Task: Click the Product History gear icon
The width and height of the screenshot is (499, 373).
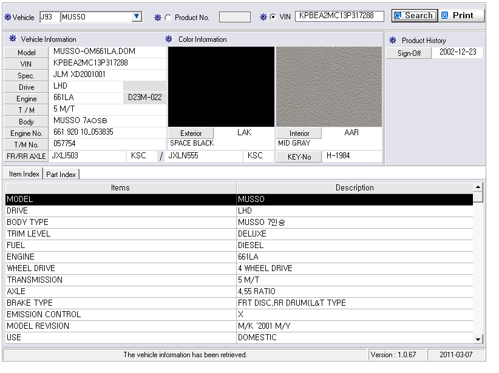Action: (393, 40)
